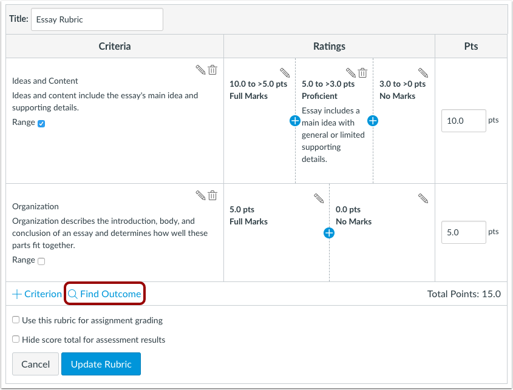This screenshot has width=513, height=390.
Task: Edit the 3.0 to >0 No Marks rating
Action: [x=423, y=73]
